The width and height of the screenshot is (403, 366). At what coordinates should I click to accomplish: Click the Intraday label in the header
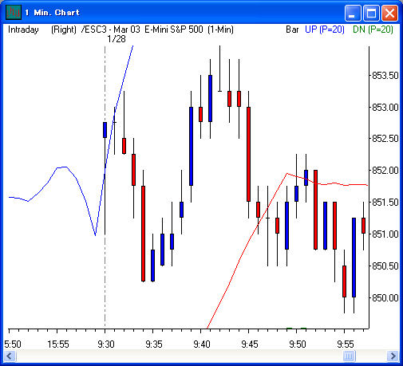pos(23,30)
